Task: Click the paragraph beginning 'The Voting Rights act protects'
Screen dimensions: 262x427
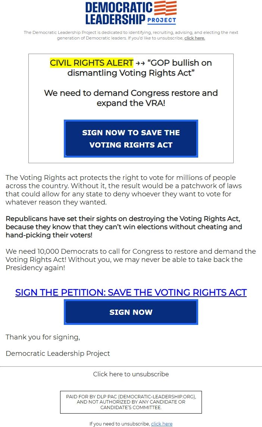Action: click(x=124, y=190)
